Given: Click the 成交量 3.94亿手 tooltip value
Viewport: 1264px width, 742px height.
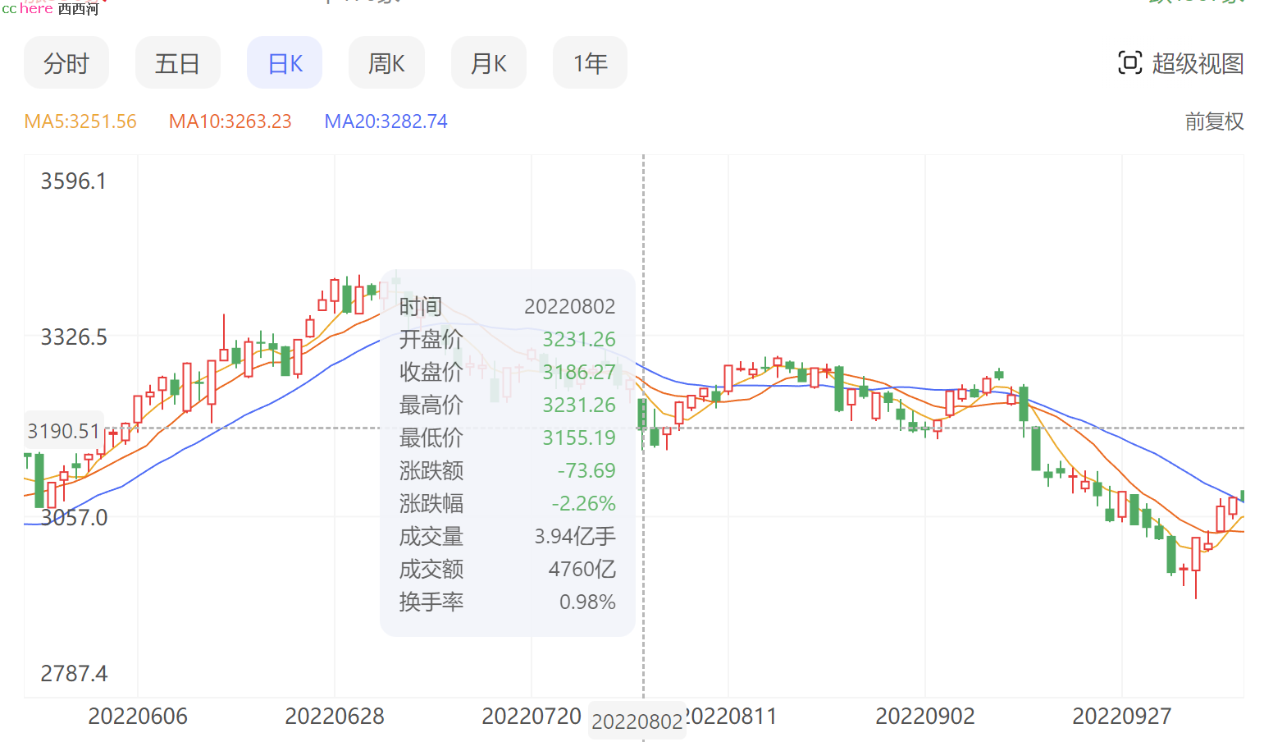Looking at the screenshot, I should (x=575, y=536).
